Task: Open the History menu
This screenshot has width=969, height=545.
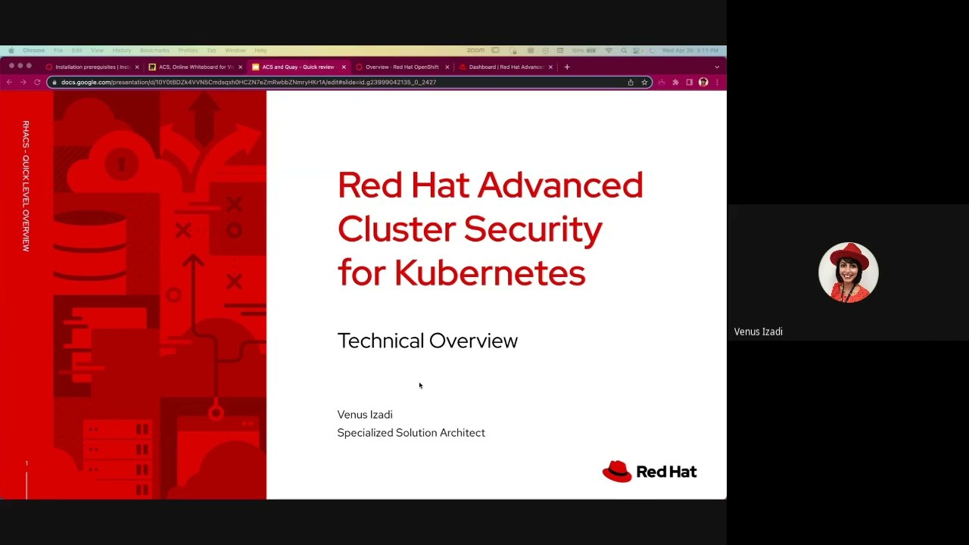Action: tap(122, 50)
